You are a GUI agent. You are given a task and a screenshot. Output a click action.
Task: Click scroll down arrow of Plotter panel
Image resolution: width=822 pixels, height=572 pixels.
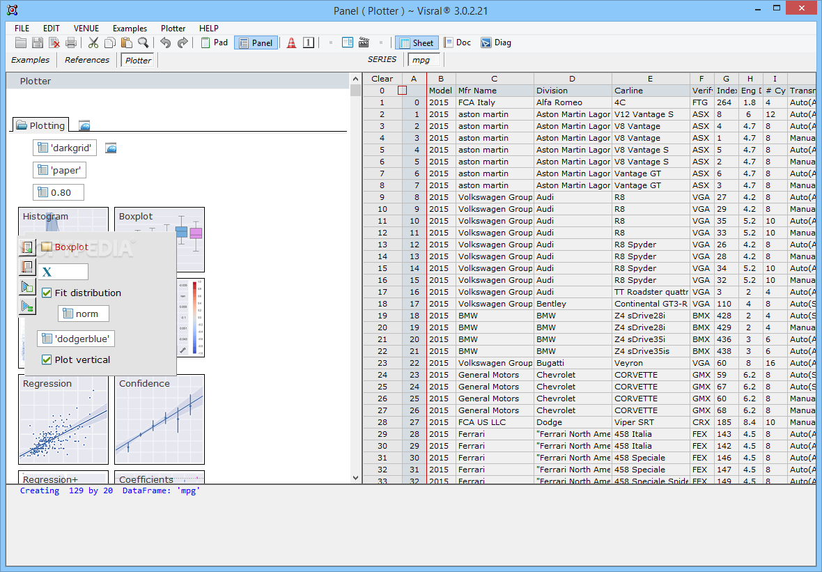[x=355, y=478]
